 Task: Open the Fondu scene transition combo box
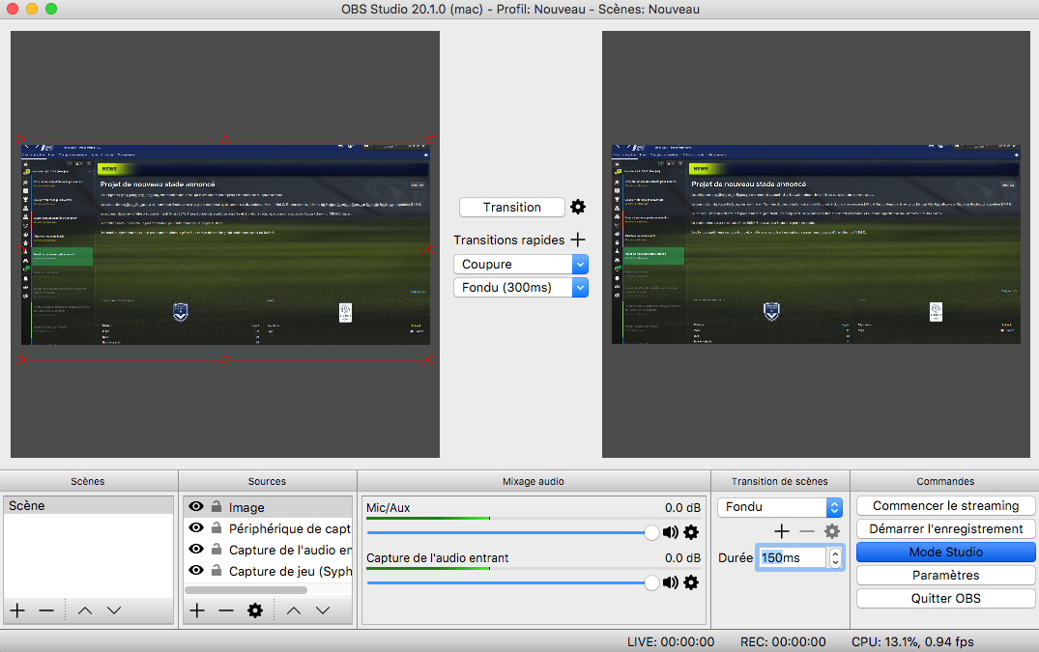pyautogui.click(x=780, y=507)
